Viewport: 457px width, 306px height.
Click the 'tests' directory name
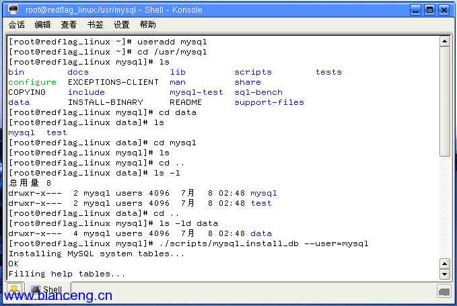(328, 72)
